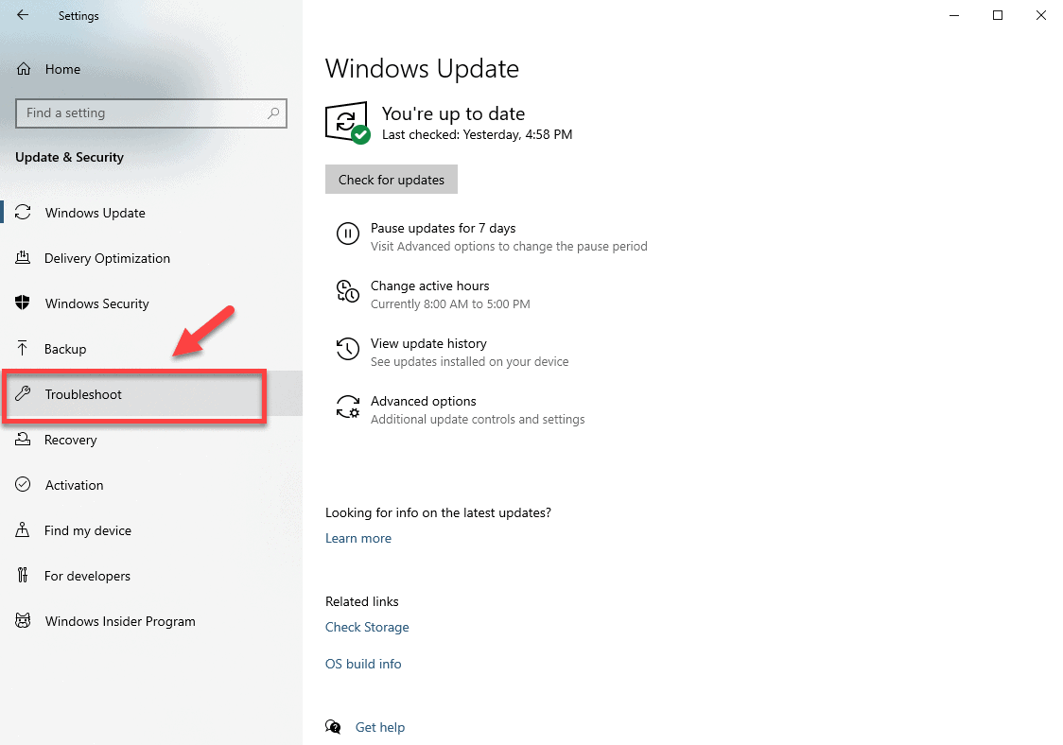Close the Settings window
This screenshot has width=1063, height=745.
(x=1040, y=15)
